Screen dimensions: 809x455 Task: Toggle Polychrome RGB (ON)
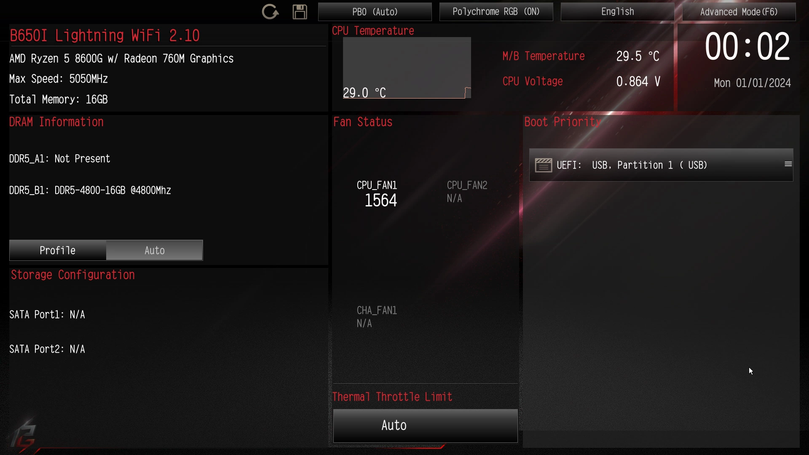[496, 12]
